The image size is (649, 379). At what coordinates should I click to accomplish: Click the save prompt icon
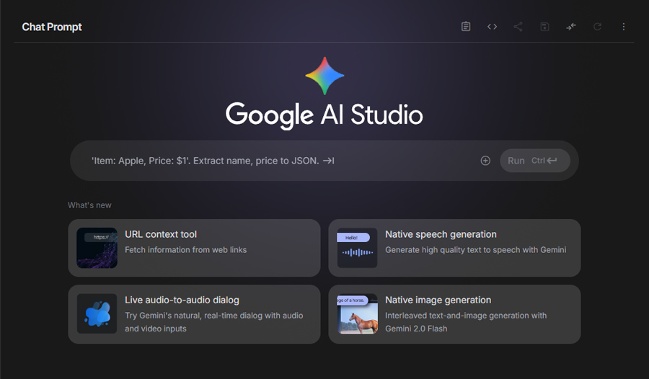[x=544, y=27]
